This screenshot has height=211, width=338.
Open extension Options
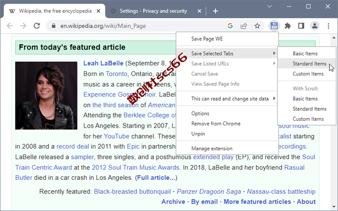click(228, 113)
